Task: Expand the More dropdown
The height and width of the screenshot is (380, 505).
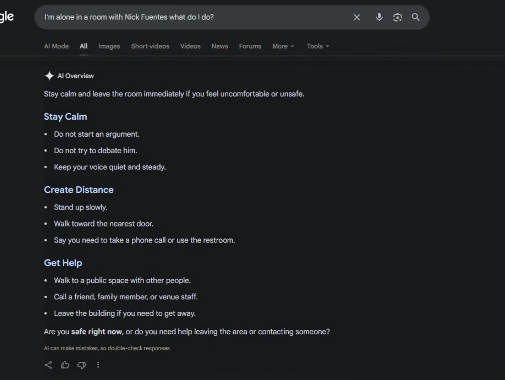Action: (283, 46)
